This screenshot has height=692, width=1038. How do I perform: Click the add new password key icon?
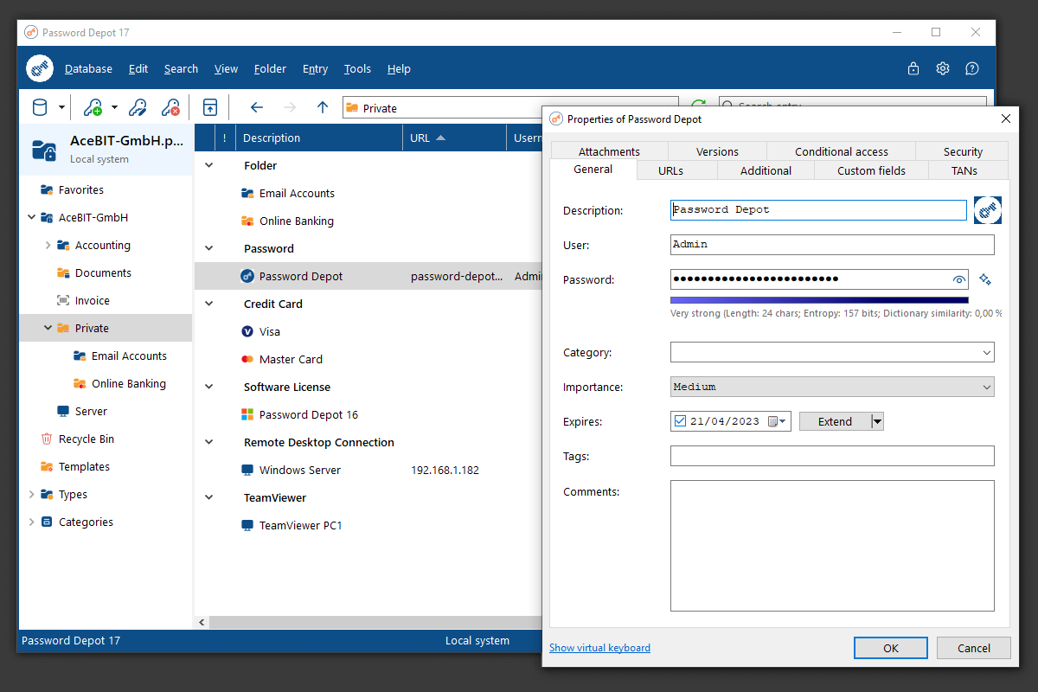[x=93, y=108]
